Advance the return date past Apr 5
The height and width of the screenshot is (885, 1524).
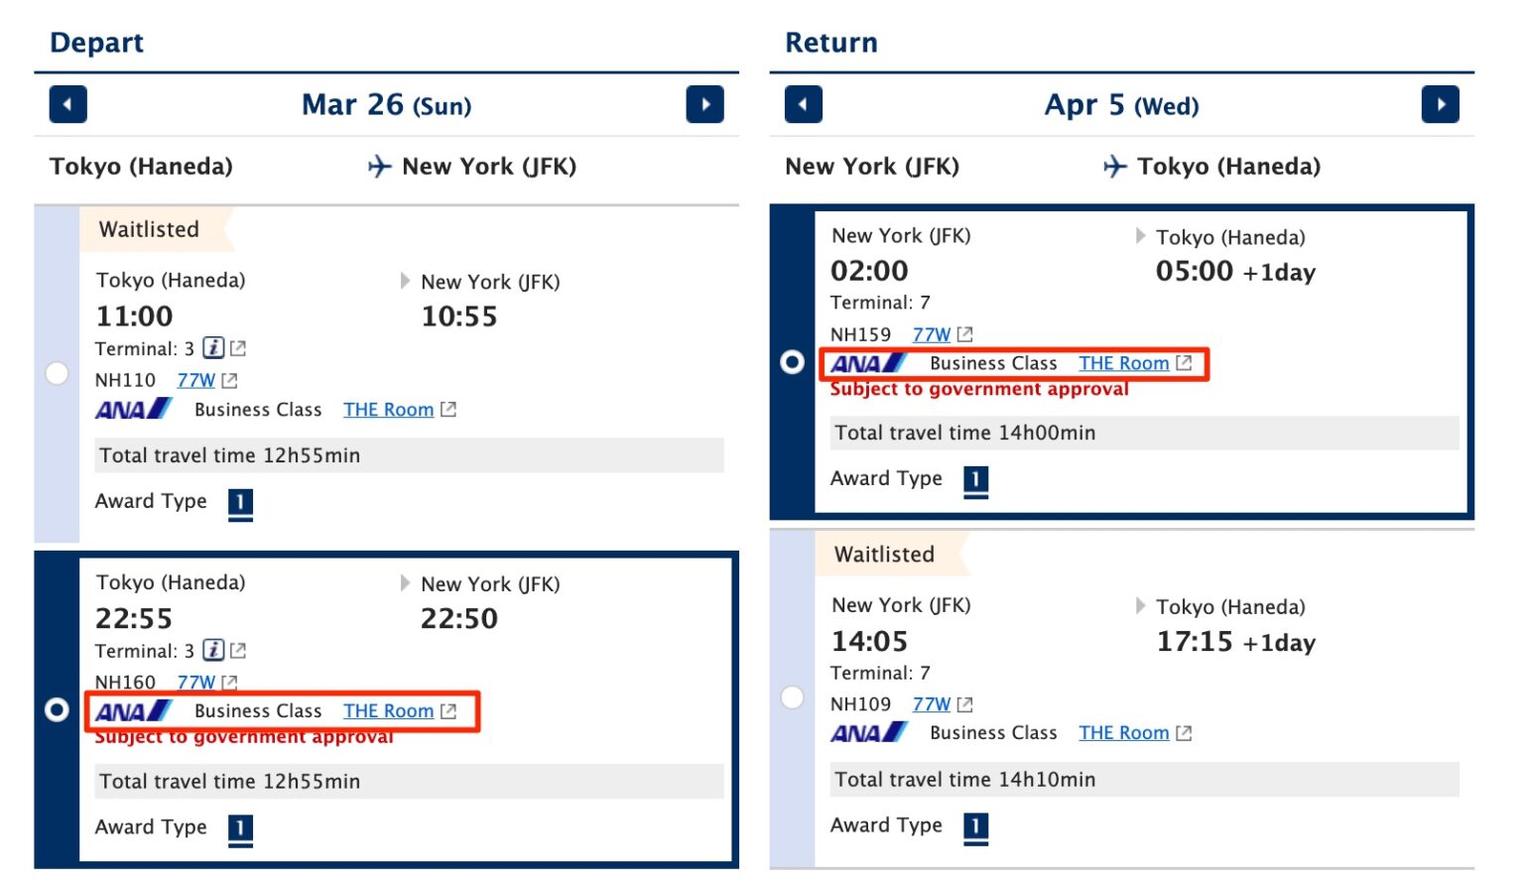(x=1441, y=104)
